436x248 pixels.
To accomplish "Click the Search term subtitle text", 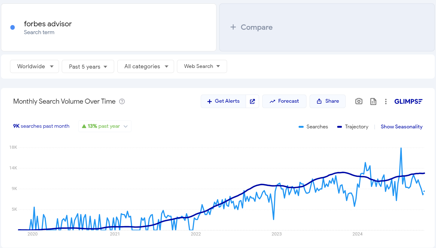I will tap(39, 32).
